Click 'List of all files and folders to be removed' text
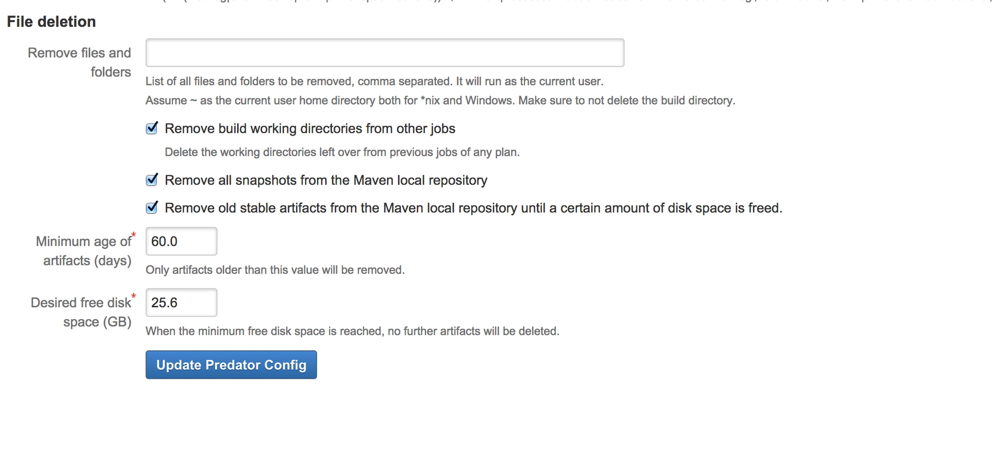 (374, 81)
